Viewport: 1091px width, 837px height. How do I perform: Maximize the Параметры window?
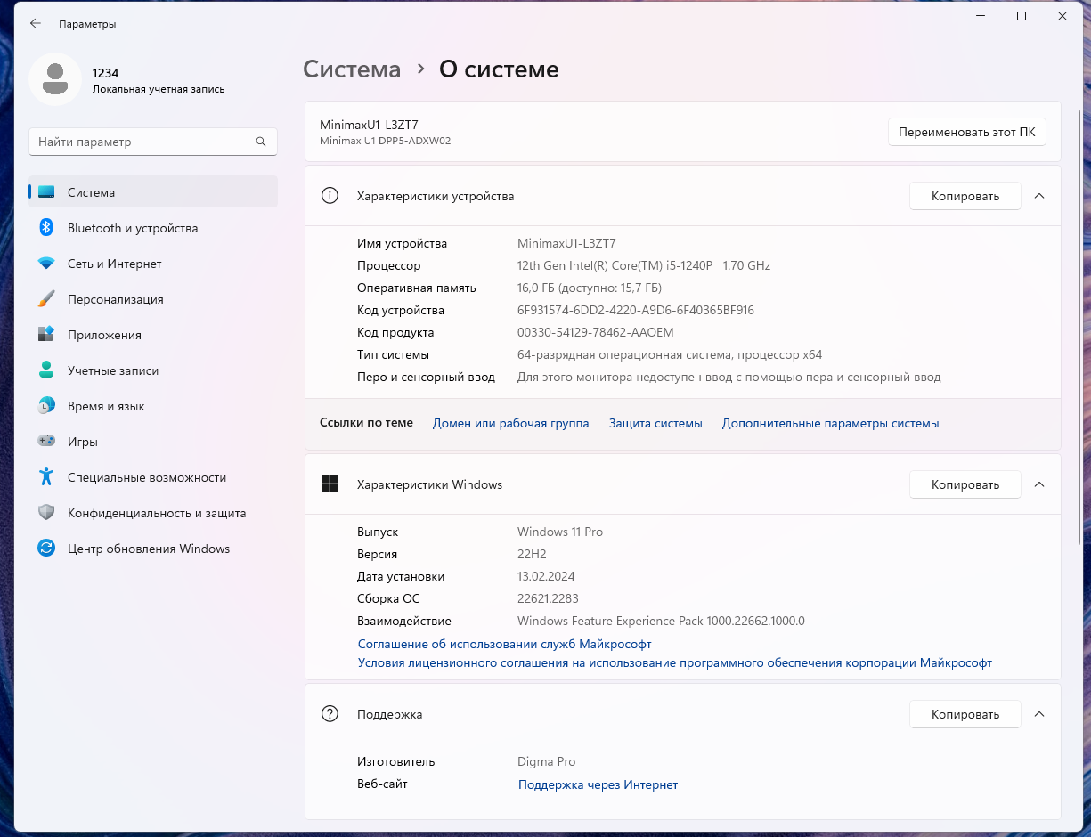(1022, 16)
